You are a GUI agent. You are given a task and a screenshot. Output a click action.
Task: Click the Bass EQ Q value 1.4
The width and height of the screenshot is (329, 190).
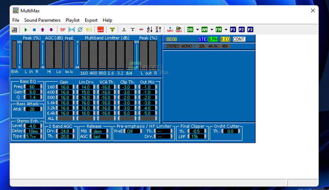(x=33, y=97)
